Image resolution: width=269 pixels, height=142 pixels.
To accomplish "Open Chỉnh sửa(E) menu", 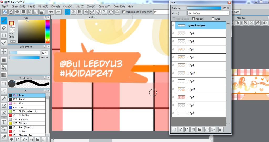I will [x=18, y=7].
